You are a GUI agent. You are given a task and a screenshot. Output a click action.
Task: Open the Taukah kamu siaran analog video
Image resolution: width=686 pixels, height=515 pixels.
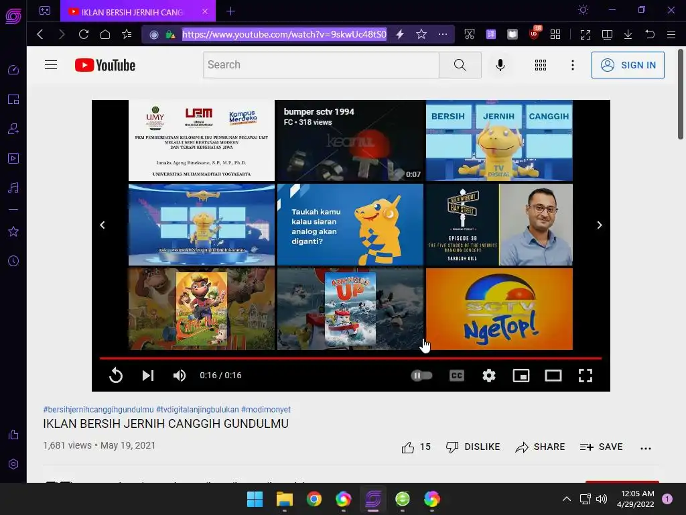coord(350,225)
